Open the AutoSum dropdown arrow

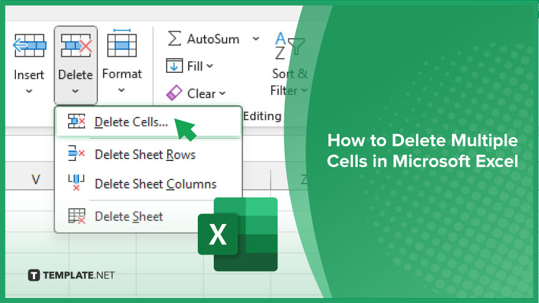click(x=256, y=39)
